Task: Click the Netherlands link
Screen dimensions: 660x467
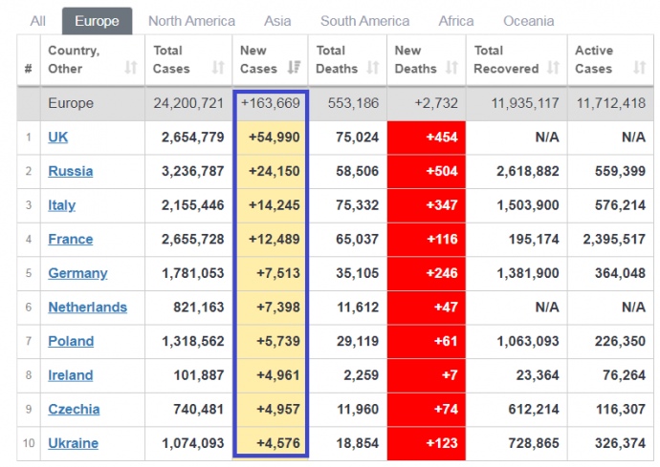Action: [87, 308]
